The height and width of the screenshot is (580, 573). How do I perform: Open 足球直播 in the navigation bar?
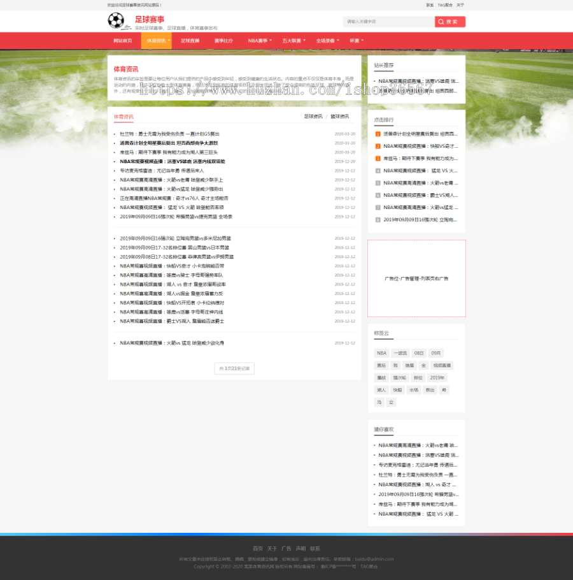pos(190,41)
